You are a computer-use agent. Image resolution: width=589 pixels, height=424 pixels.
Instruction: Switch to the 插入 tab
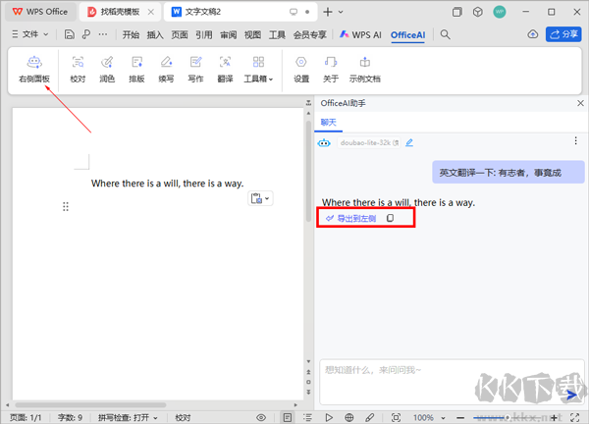(155, 35)
